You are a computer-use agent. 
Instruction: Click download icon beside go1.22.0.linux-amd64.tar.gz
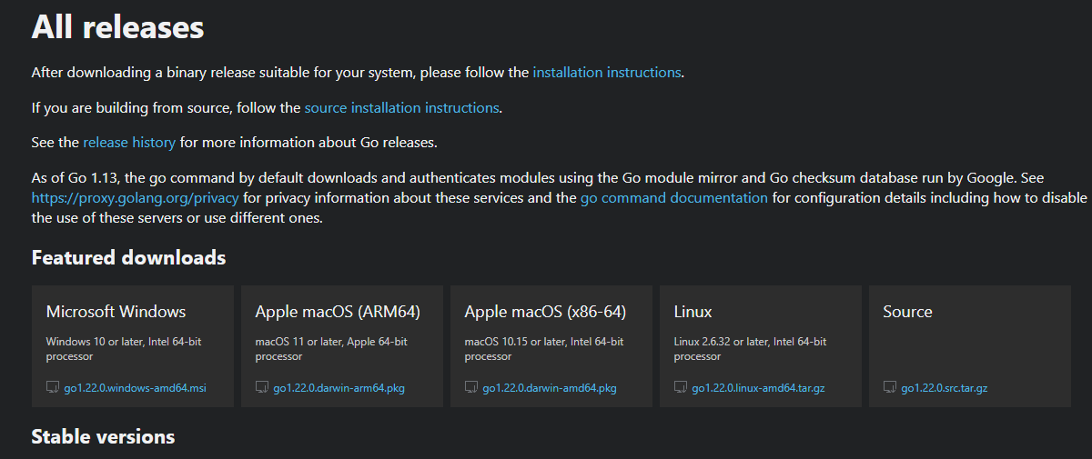681,387
